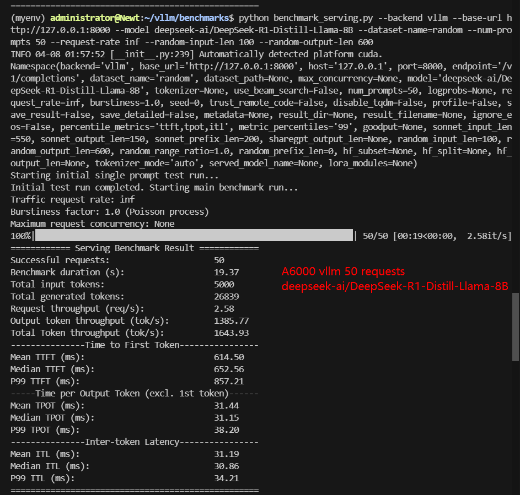Click the Mean TPOT value "31.44"
The height and width of the screenshot is (495, 520).
[227, 406]
